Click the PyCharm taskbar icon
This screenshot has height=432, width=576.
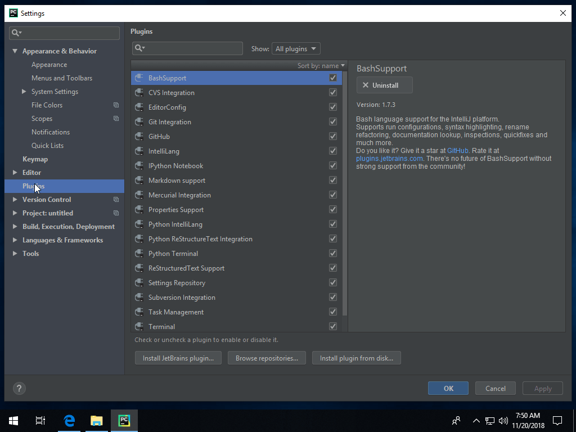pos(124,421)
